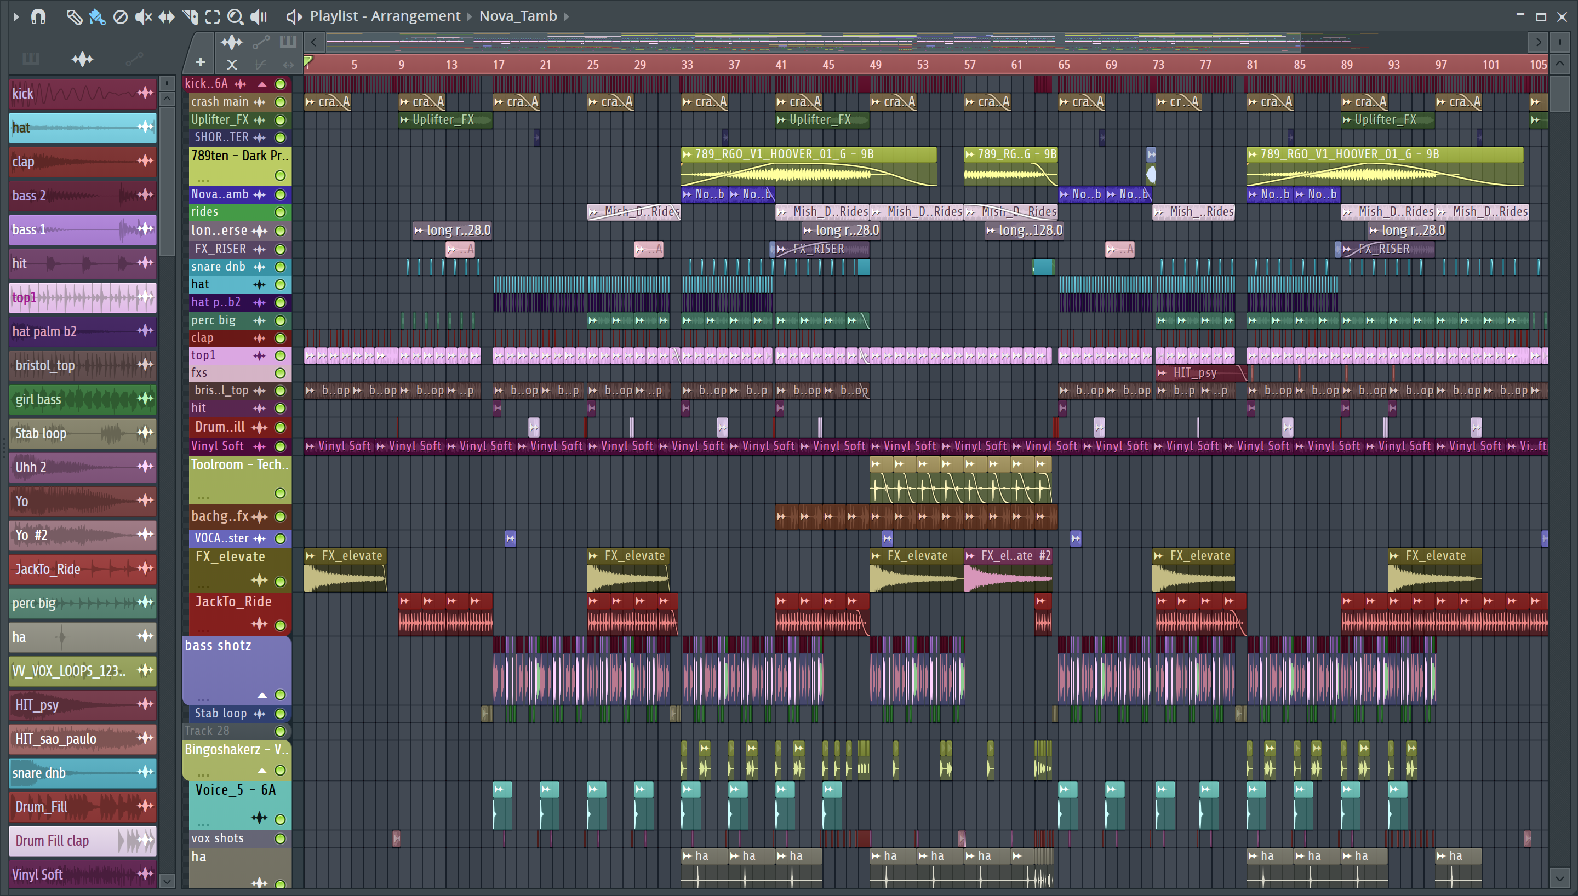Mute the Vinyl Soft track
The height and width of the screenshot is (896, 1578).
(280, 447)
